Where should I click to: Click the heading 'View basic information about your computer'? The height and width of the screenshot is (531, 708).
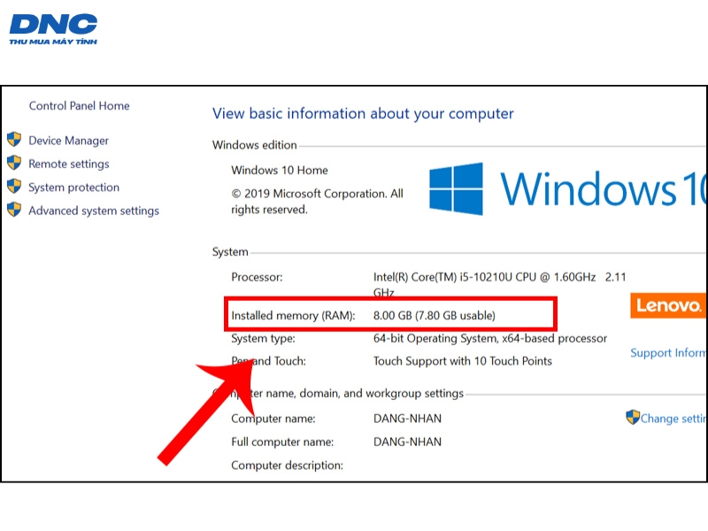363,113
